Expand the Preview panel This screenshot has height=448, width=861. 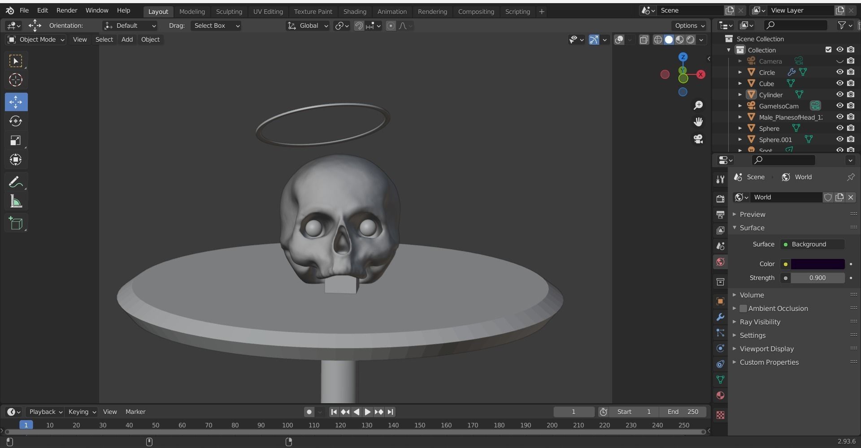tap(752, 214)
